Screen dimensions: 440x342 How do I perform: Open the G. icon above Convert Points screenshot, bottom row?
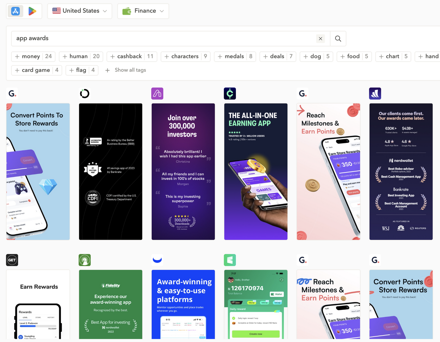pyautogui.click(x=375, y=260)
